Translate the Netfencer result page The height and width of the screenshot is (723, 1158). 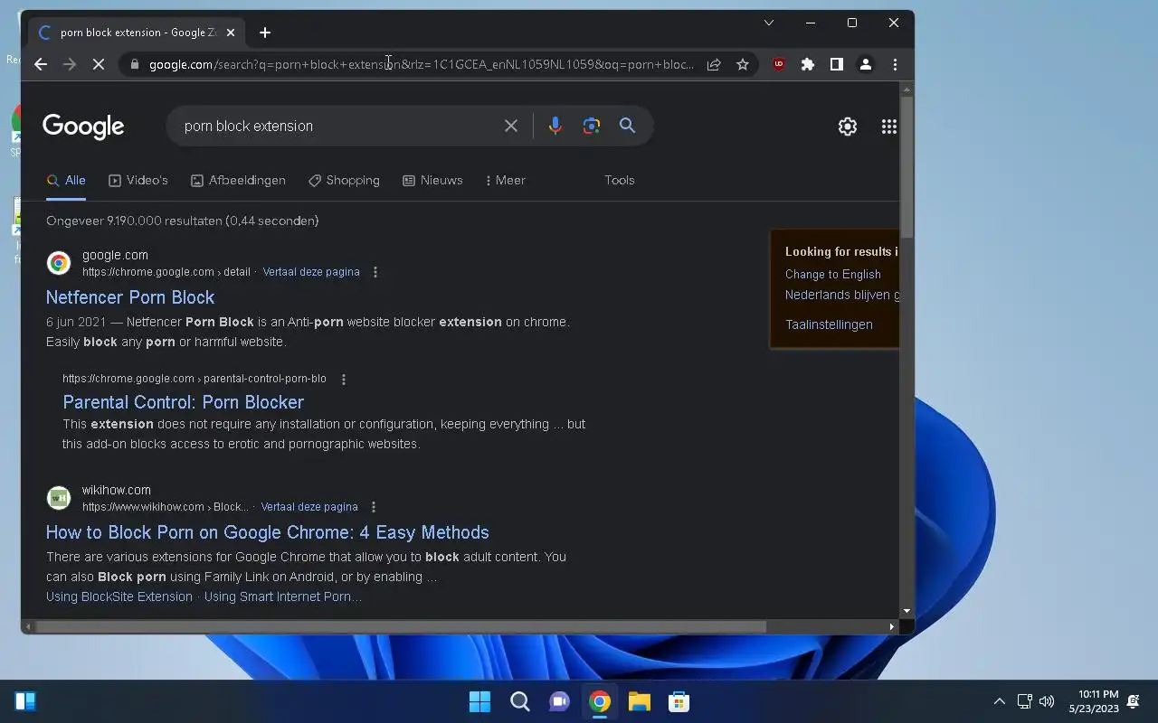coord(311,272)
